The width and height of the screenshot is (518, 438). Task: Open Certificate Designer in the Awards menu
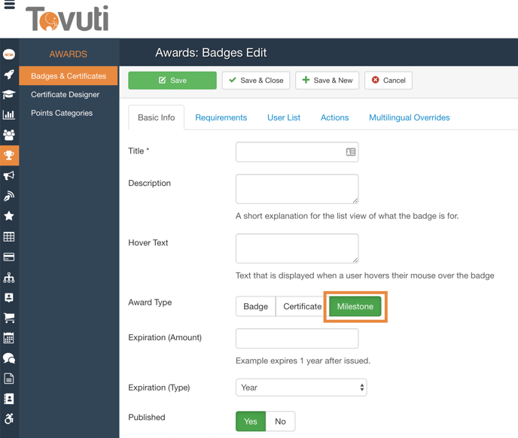tap(65, 95)
